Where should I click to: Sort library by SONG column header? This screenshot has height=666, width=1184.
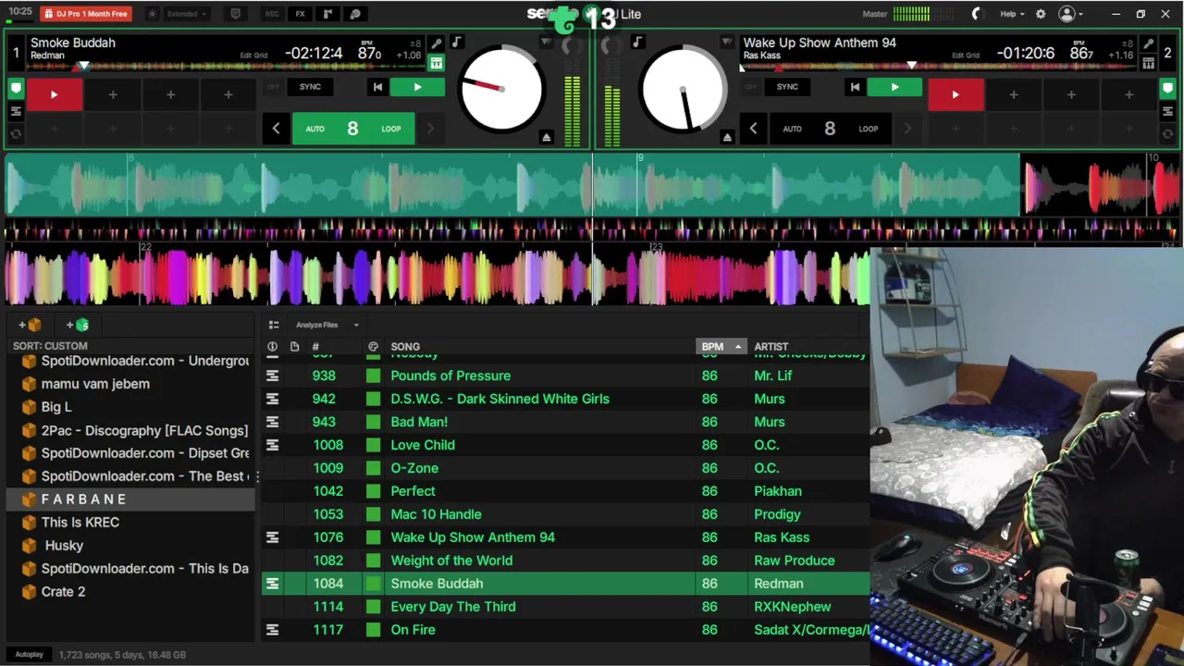pyautogui.click(x=405, y=346)
